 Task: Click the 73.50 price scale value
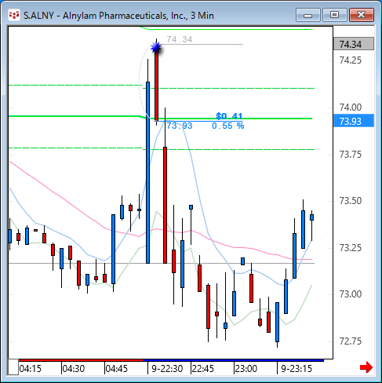pos(351,201)
